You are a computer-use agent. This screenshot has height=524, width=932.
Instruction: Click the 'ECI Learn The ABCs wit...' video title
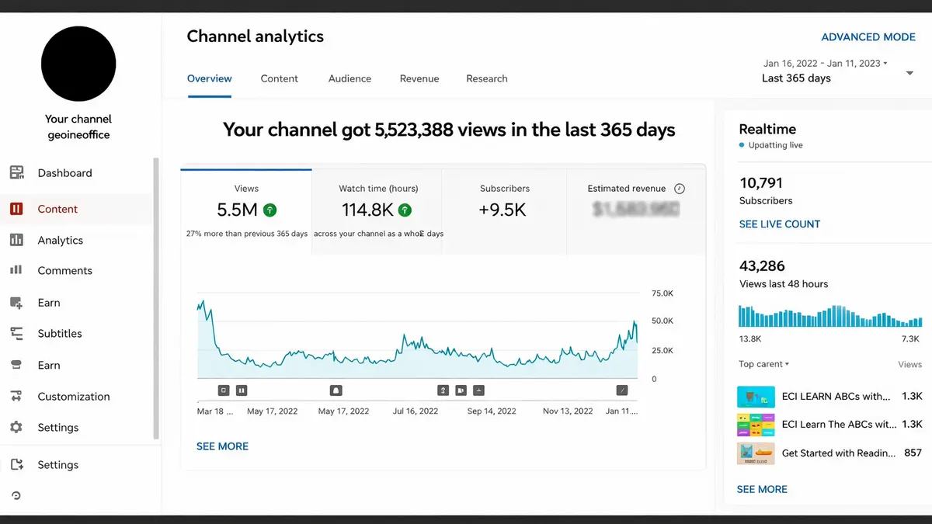coord(840,425)
